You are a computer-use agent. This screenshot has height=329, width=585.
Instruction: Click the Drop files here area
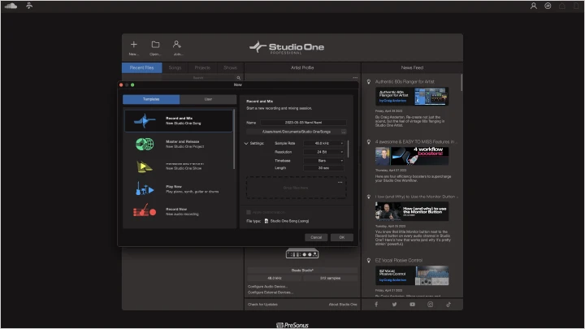pos(296,188)
